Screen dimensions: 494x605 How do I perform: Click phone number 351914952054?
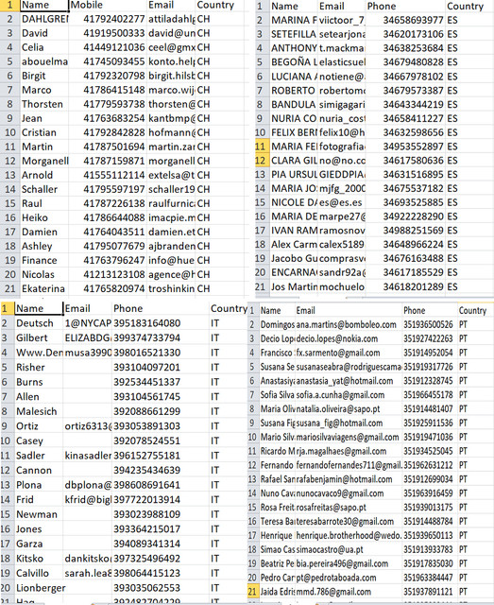[430, 353]
